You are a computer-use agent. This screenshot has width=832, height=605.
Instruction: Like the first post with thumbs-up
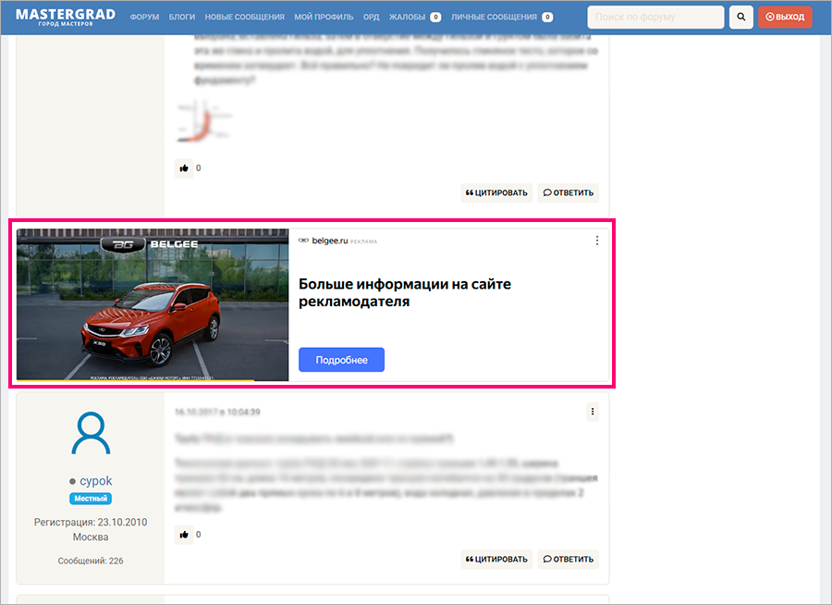(184, 168)
